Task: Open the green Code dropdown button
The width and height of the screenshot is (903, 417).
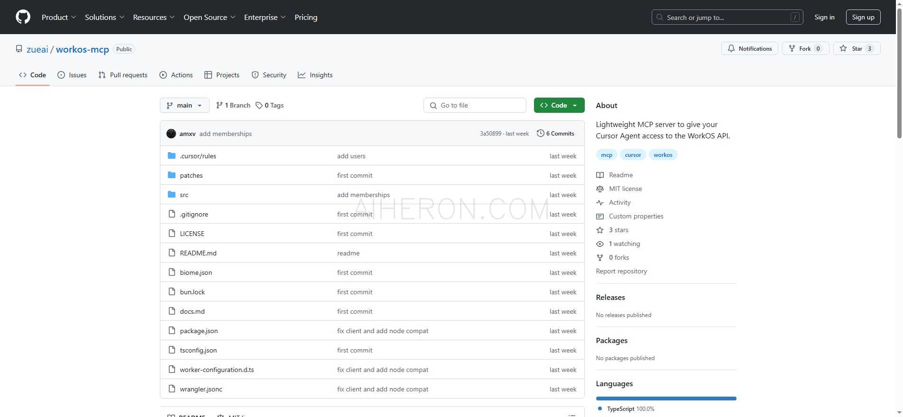Action: (559, 105)
